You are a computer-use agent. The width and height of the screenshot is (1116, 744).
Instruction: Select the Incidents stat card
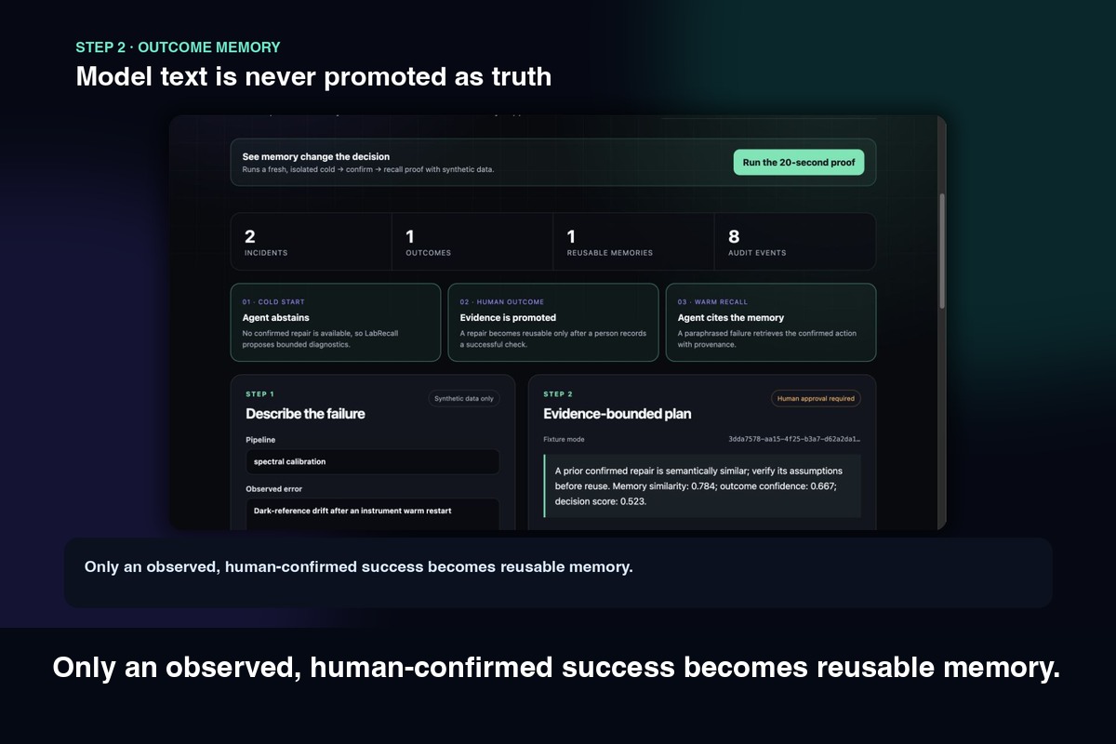[x=312, y=242]
